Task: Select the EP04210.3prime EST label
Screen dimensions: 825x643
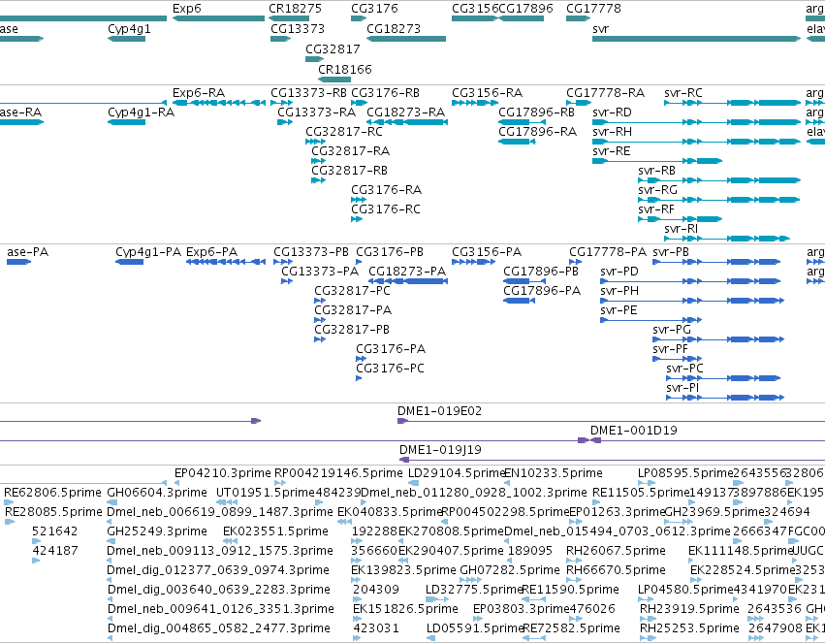Action: pos(223,473)
